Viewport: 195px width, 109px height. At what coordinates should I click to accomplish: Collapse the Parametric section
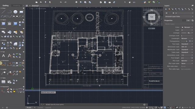point(1,87)
